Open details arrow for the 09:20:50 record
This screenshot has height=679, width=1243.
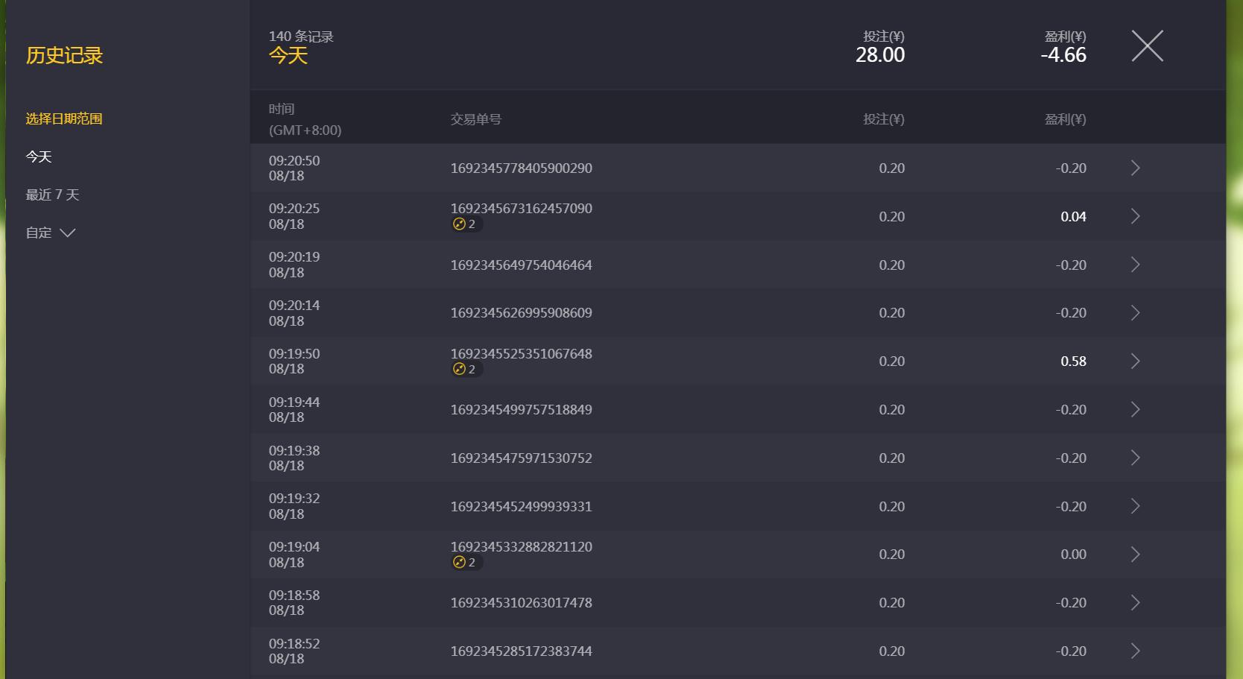tap(1135, 168)
